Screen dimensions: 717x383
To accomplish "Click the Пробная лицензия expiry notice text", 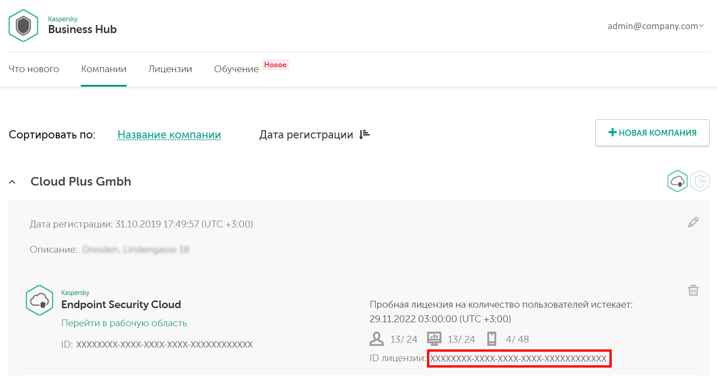I will coord(501,304).
